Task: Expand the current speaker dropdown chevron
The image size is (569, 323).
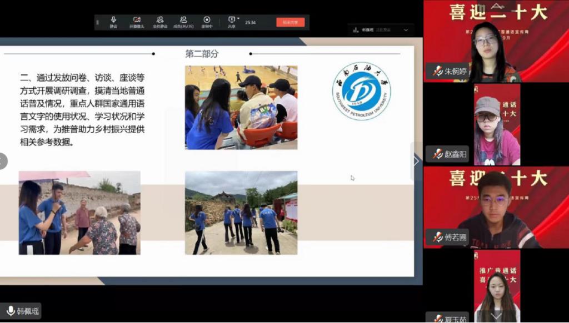Action: (406, 30)
